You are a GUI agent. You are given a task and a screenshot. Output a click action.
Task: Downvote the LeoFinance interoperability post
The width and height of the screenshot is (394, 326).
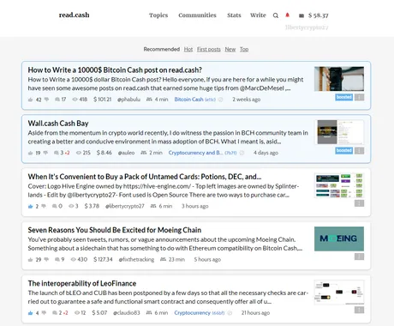point(44,313)
